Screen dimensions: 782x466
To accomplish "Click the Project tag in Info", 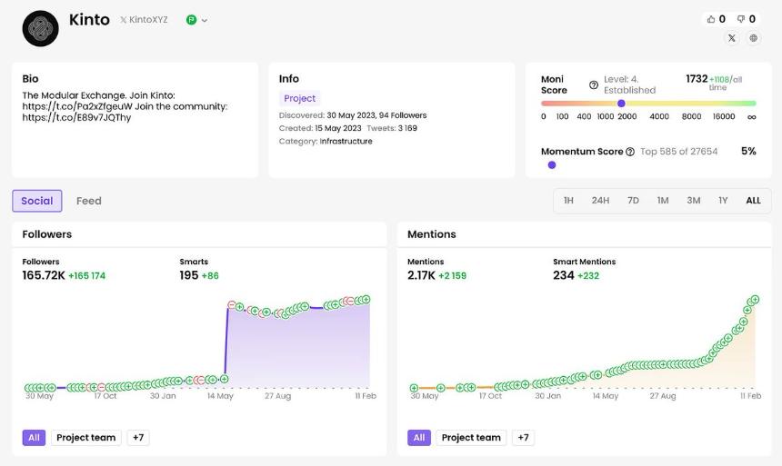I will 300,98.
